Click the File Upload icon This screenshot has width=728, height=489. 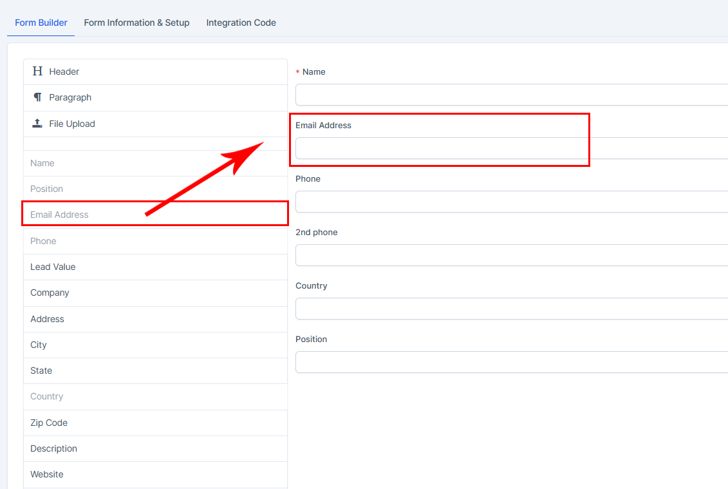(x=37, y=124)
